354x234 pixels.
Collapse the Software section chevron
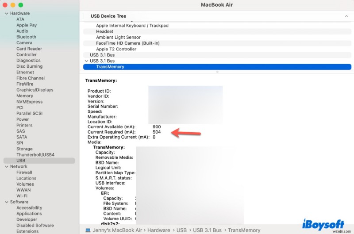pyautogui.click(x=7, y=202)
